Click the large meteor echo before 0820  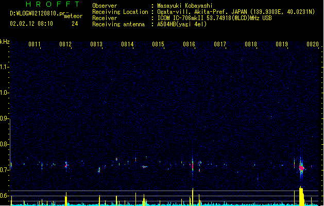(x=301, y=168)
